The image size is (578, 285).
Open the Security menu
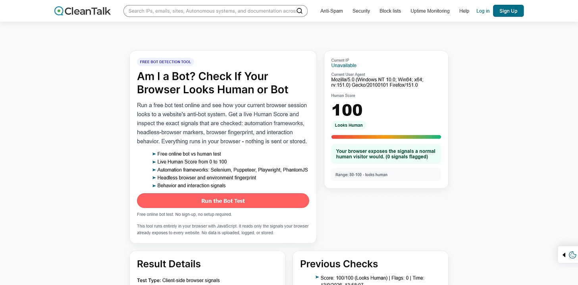tap(361, 11)
